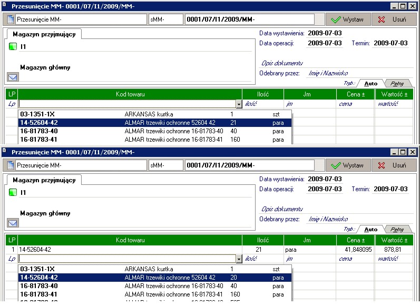Image resolution: width=420 pixels, height=306 pixels.
Task: Select Magazyn przyjmujący tab in the lower window
Action: pos(44,180)
